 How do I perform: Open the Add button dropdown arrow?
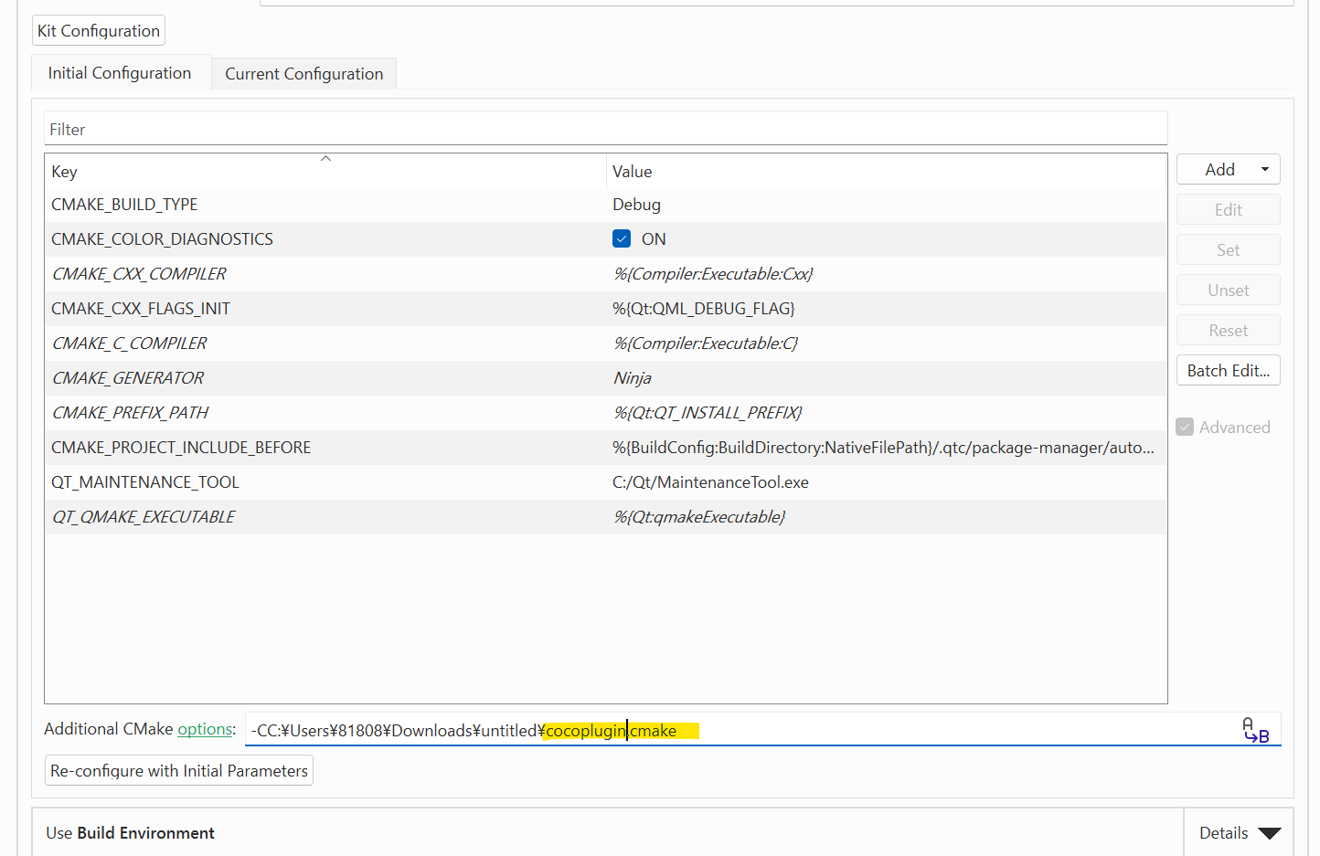(x=1265, y=170)
